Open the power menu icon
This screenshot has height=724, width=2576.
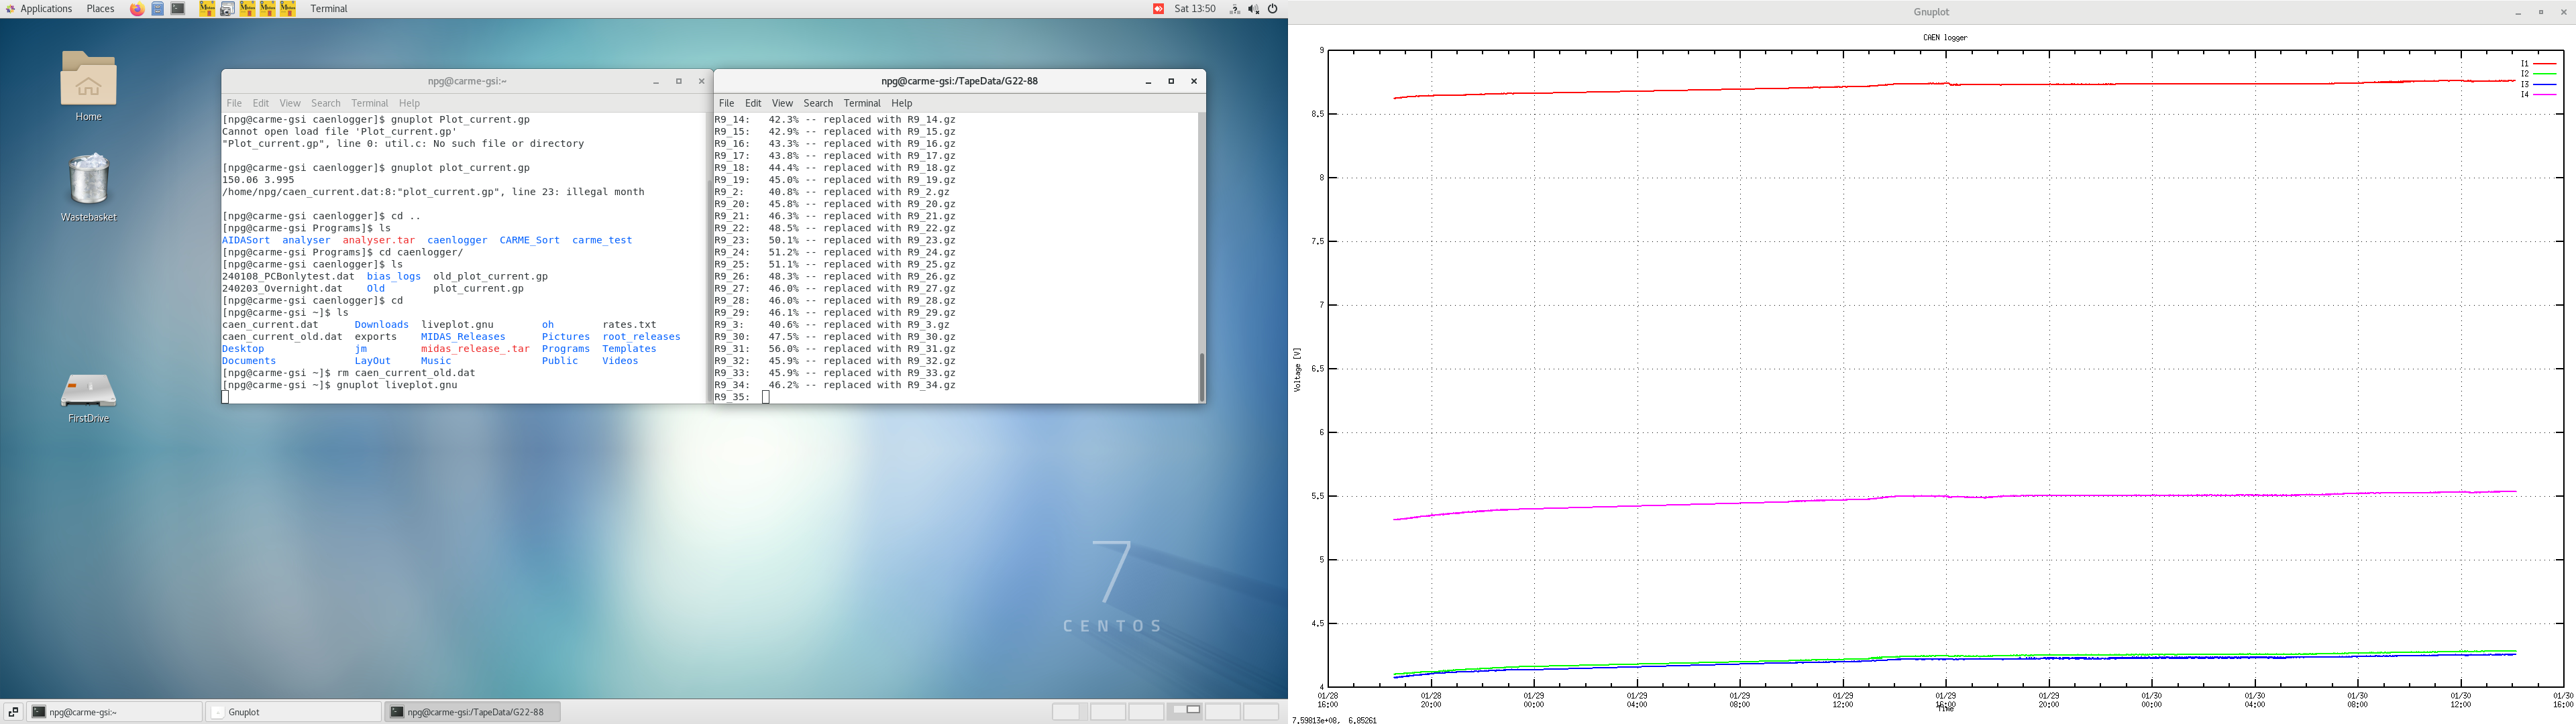(1273, 9)
